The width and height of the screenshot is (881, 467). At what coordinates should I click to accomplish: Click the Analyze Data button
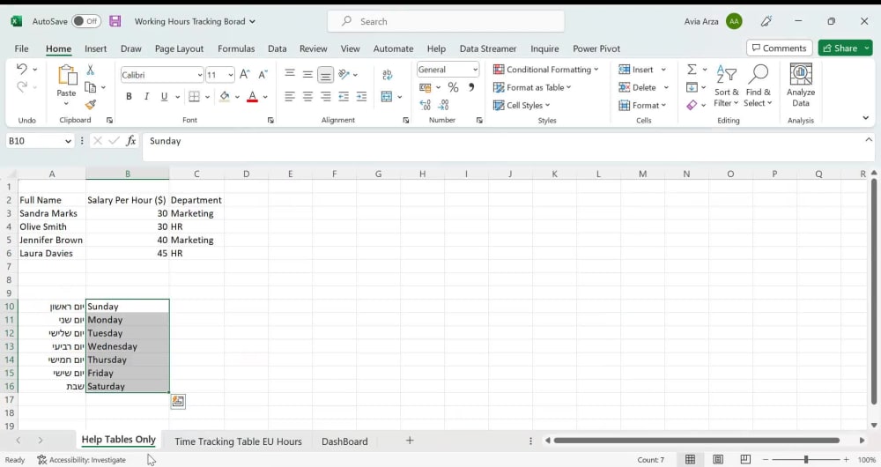801,85
